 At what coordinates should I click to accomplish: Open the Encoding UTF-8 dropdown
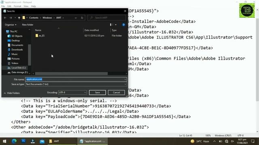tap(72, 93)
